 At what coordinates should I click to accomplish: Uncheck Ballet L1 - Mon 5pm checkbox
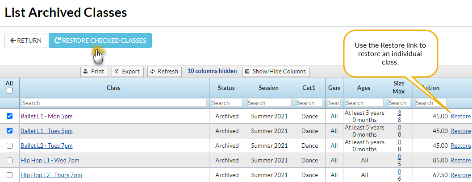[9, 116]
